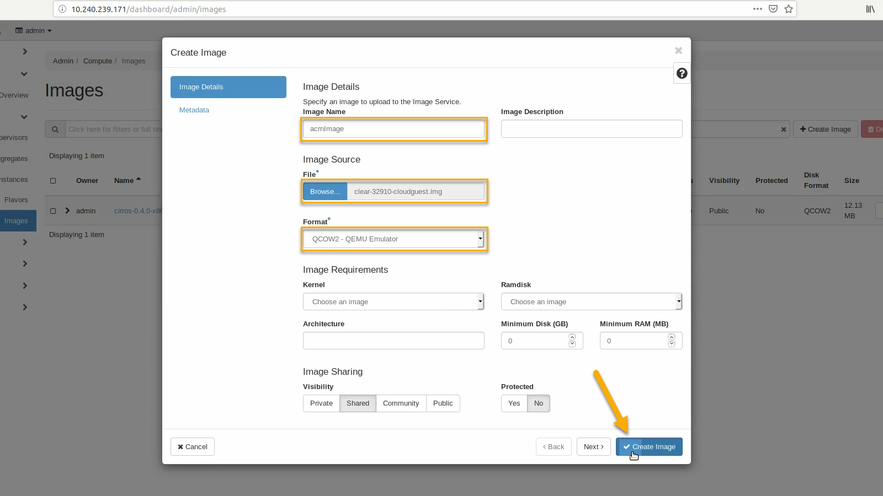The height and width of the screenshot is (496, 883).
Task: Set visibility to Private
Action: pos(321,403)
